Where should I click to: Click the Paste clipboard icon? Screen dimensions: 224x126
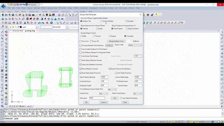(32, 23)
